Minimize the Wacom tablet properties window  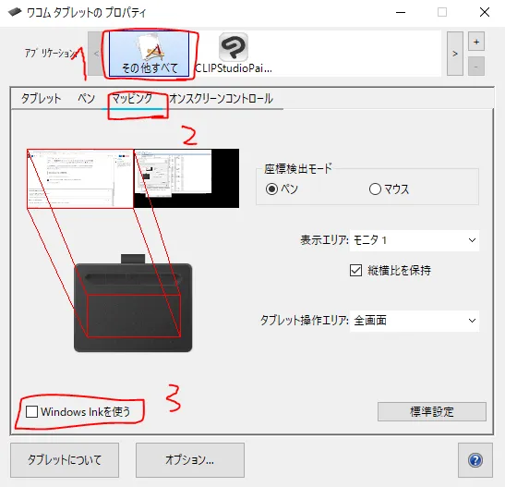[x=401, y=12]
